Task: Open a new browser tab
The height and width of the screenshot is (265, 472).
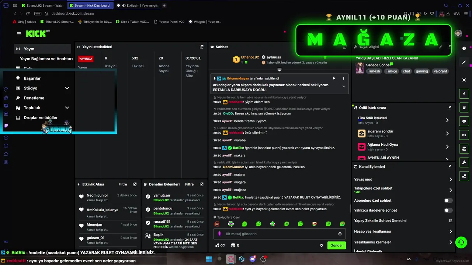Action: pyautogui.click(x=164, y=6)
